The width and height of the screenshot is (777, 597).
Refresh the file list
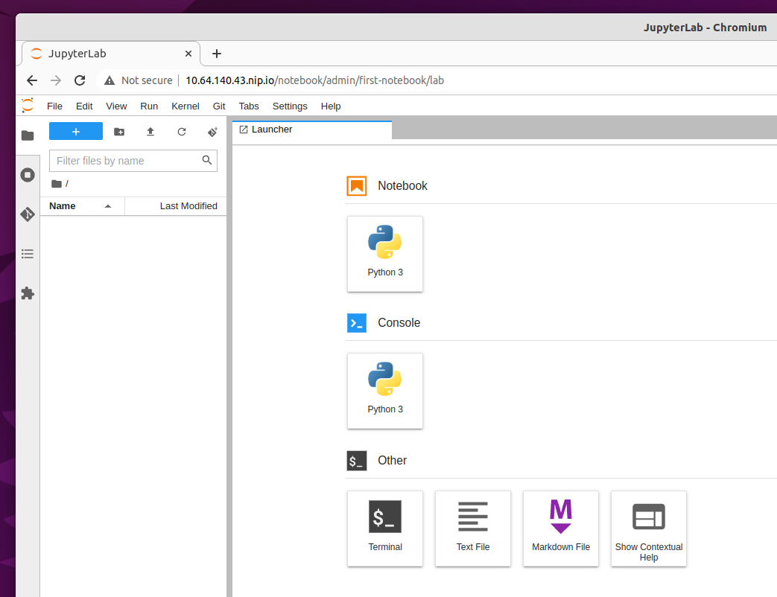point(182,132)
